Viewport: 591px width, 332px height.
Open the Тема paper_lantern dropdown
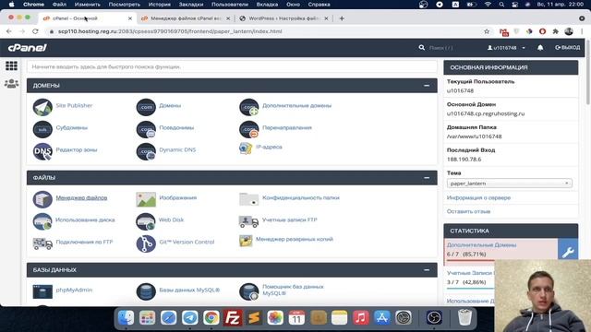pos(509,184)
